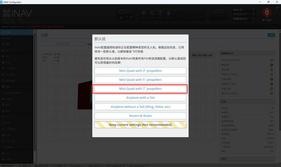Screen dimensions: 281x167
Task: Click the Flow sensor status icon
Action: coord(185,14)
